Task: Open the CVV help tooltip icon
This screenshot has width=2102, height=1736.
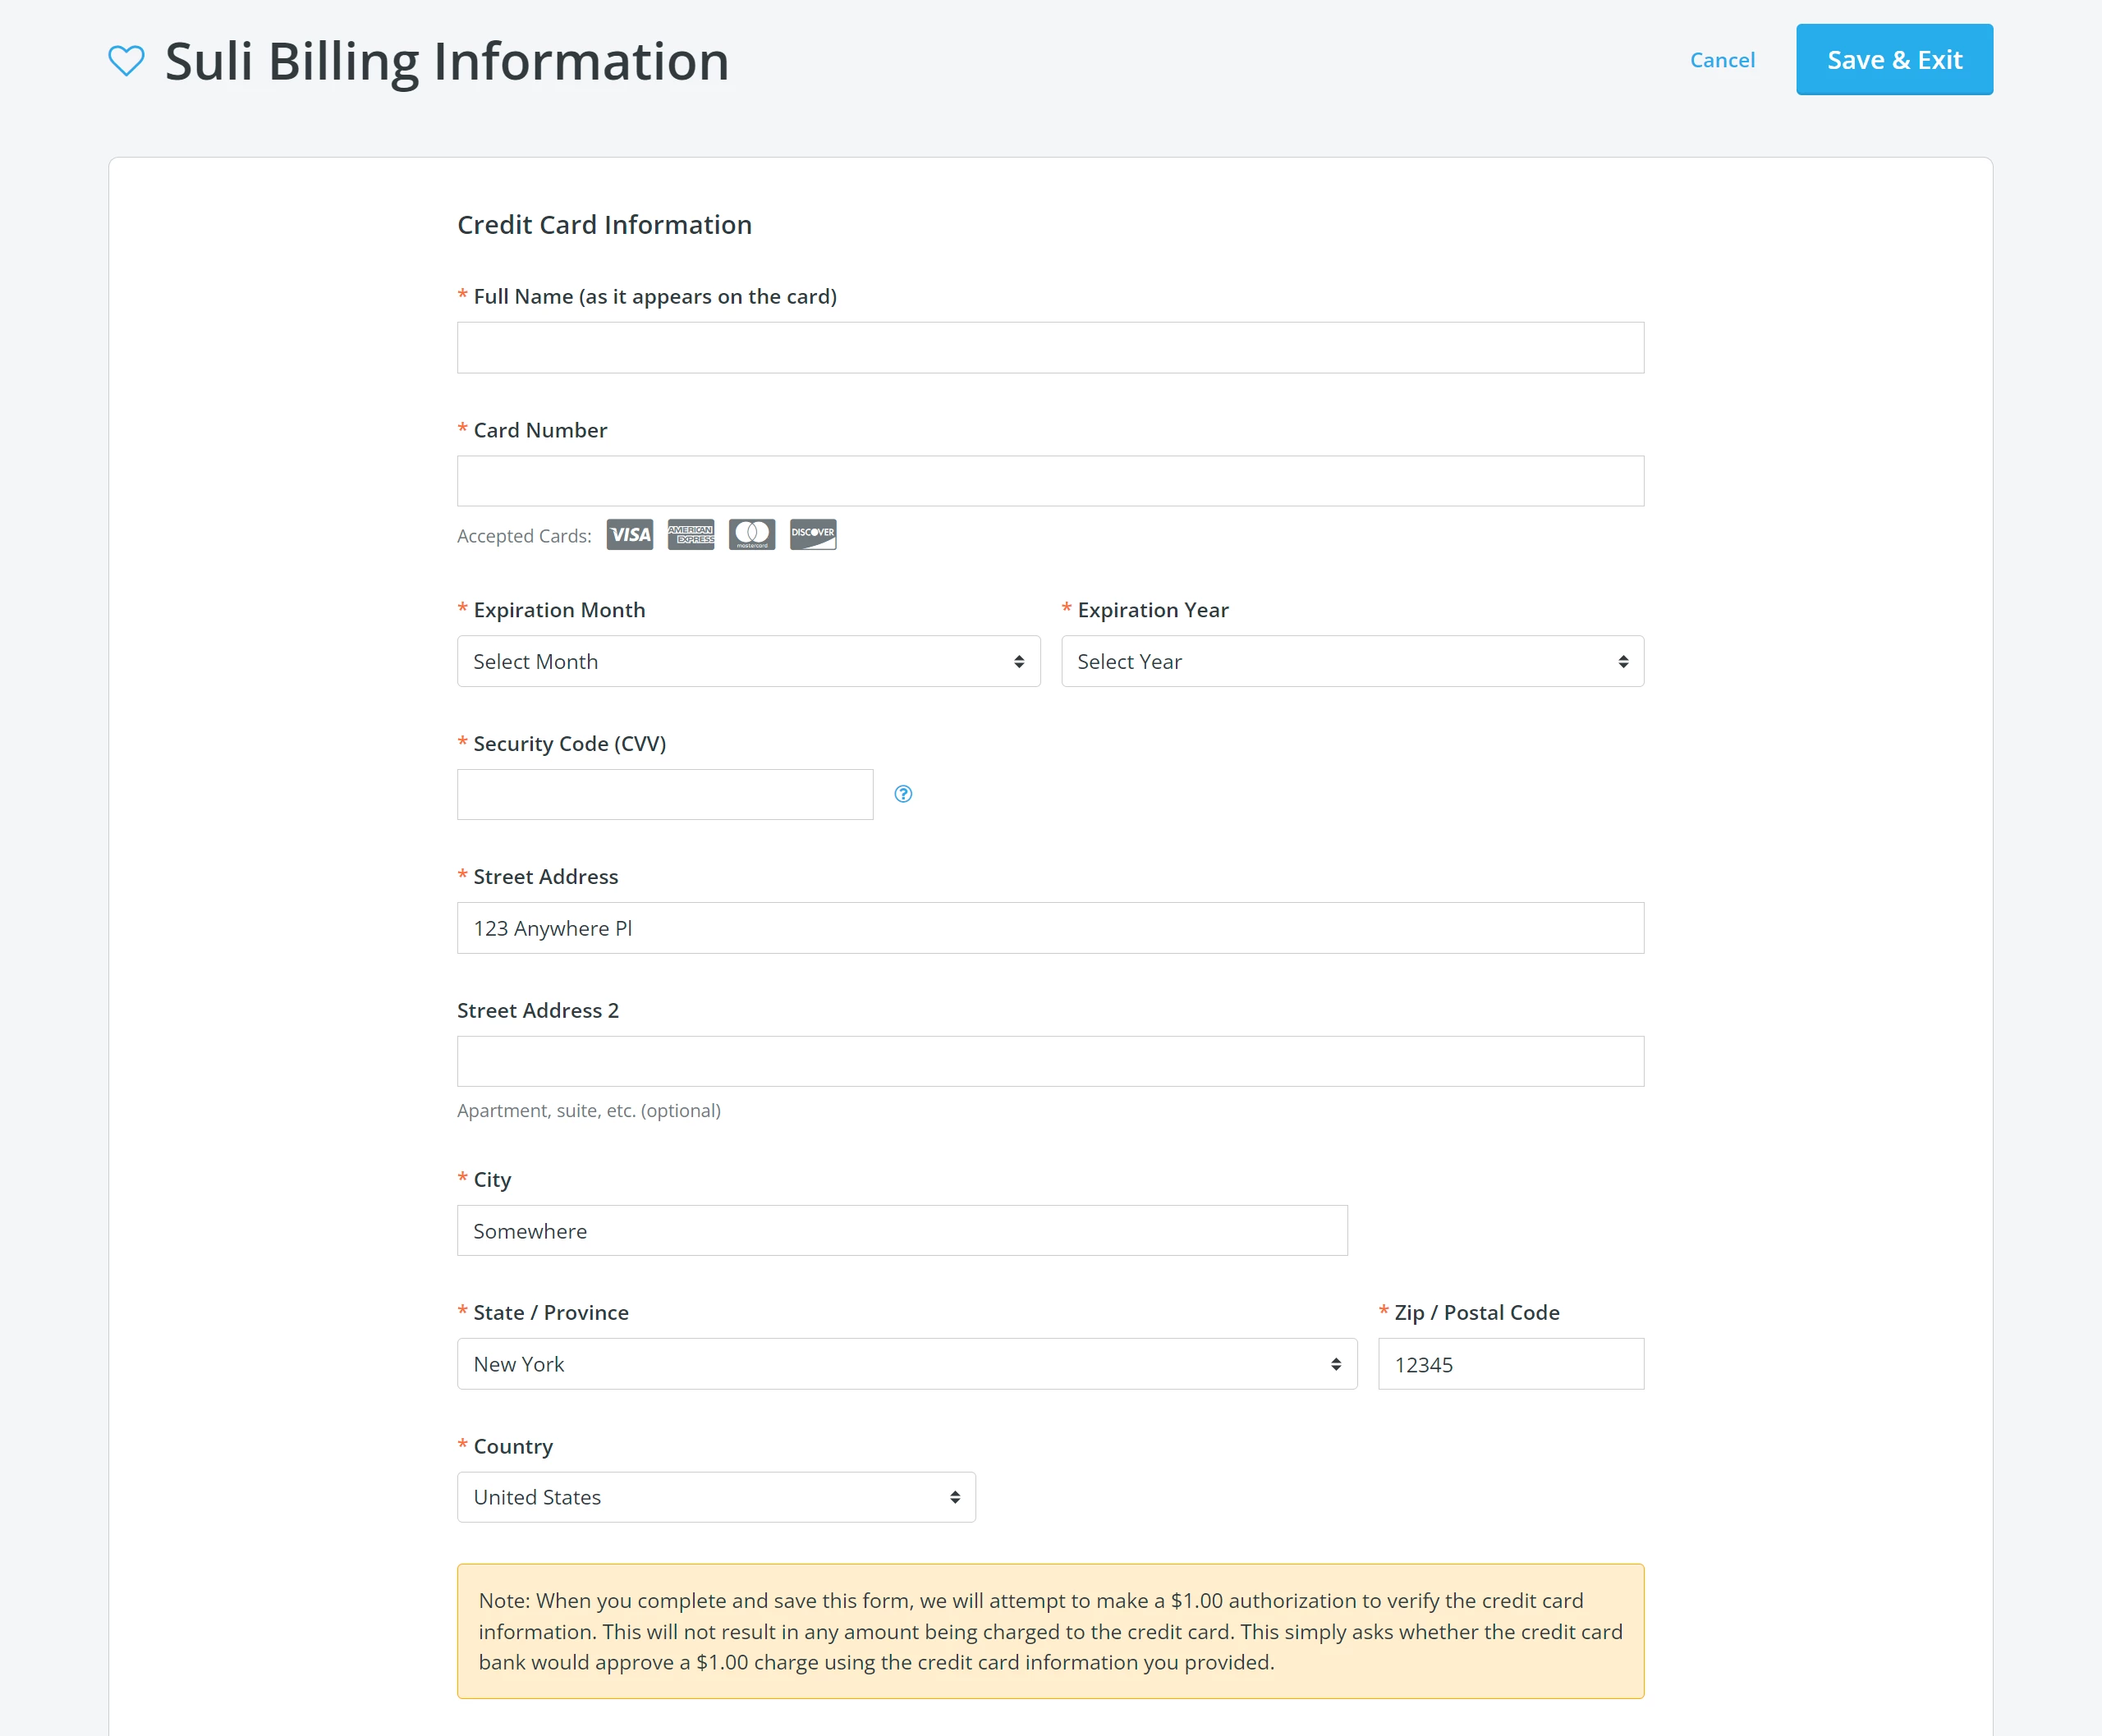Action: click(x=903, y=793)
